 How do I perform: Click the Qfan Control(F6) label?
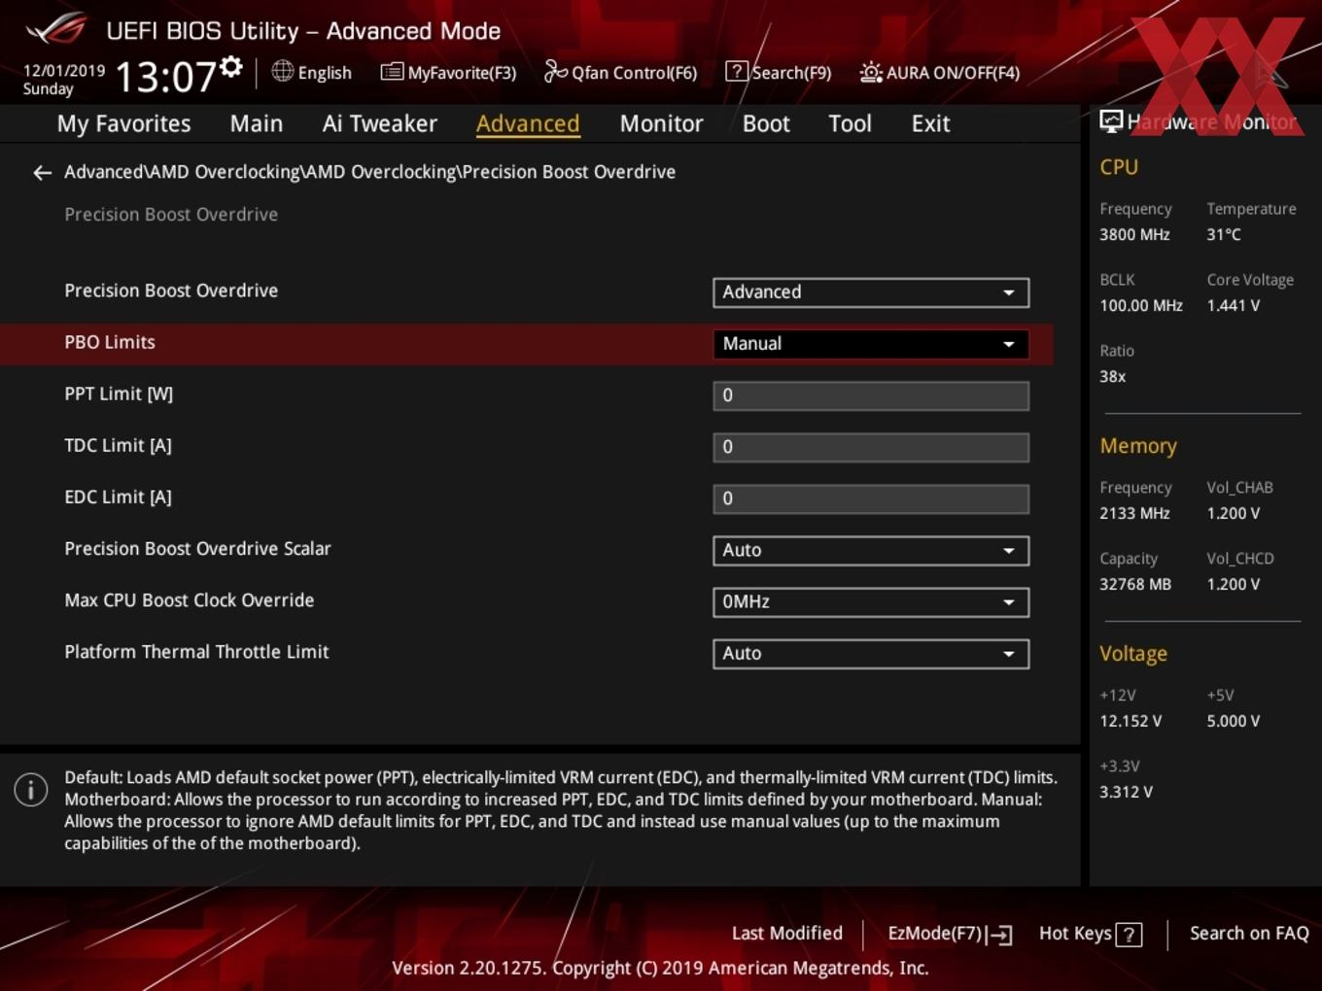pos(634,73)
